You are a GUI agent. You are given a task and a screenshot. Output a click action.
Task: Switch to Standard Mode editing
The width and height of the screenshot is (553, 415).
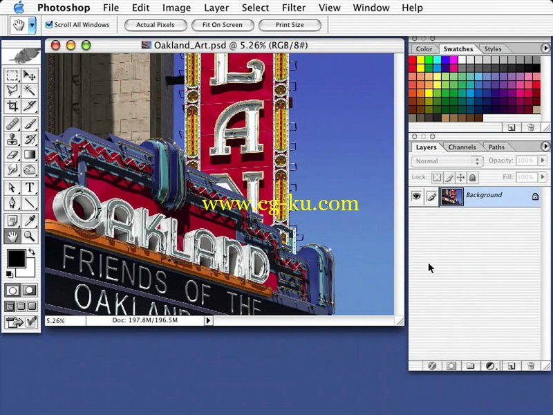pos(12,290)
